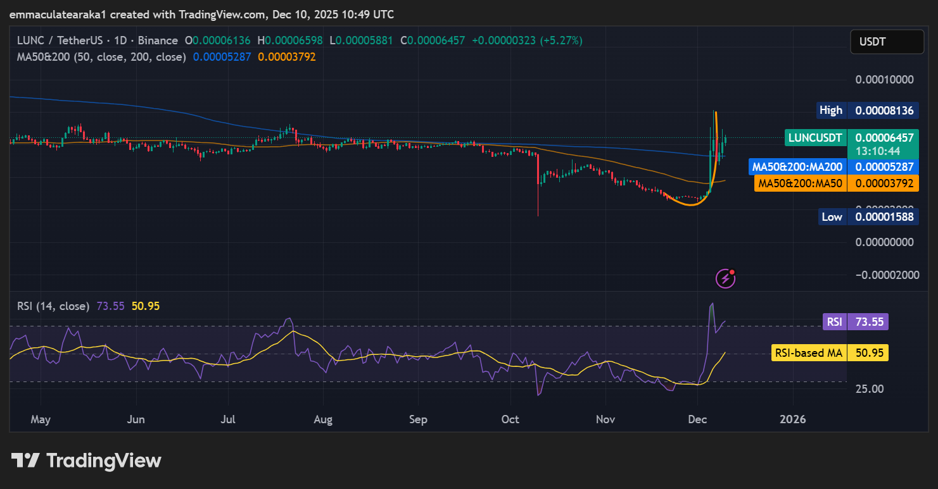Click the purple RSI 73.55 axis label
This screenshot has width=938, height=489.
pos(855,321)
